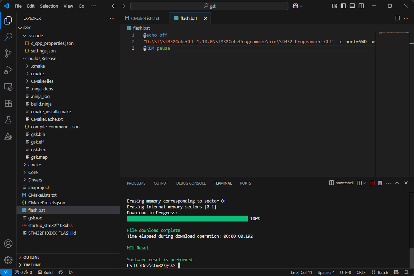Open the File menu

(18, 6)
